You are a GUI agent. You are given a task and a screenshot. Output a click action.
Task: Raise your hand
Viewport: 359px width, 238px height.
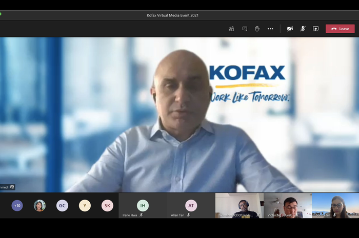coord(257,29)
